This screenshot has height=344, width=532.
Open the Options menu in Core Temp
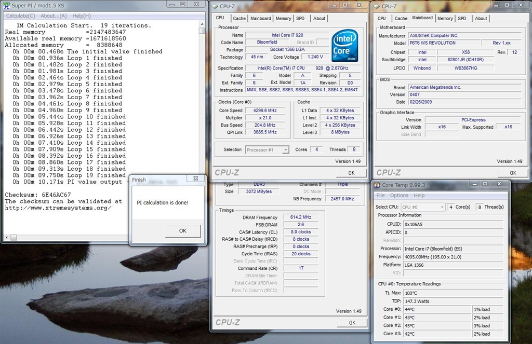click(x=399, y=196)
